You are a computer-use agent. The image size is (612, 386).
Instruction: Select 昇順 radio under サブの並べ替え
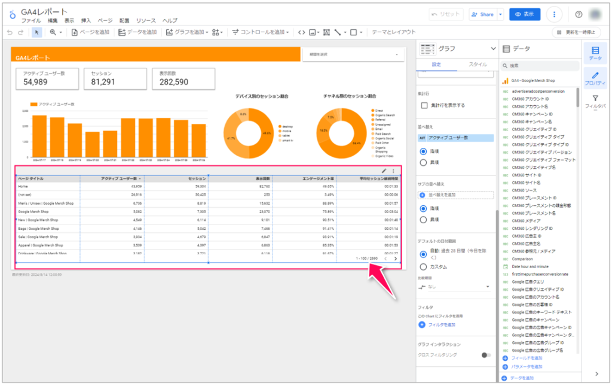pyautogui.click(x=423, y=220)
